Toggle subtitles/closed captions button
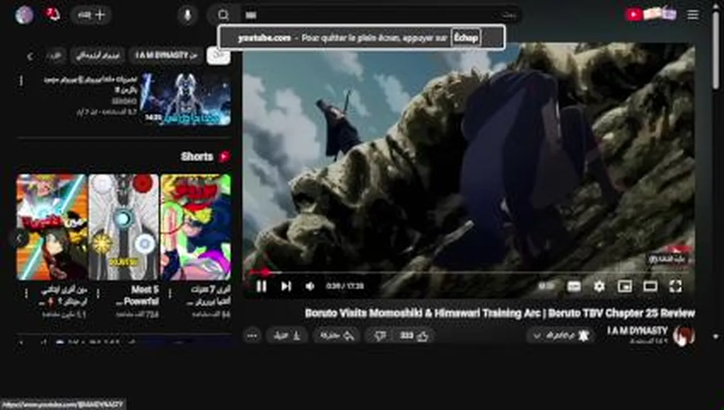The height and width of the screenshot is (410, 724). point(574,286)
